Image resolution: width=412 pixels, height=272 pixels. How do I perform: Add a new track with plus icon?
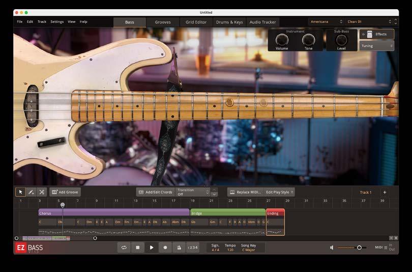point(385,192)
